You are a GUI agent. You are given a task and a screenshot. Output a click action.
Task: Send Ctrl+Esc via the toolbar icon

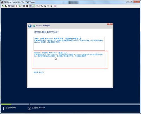(x=27, y=6)
